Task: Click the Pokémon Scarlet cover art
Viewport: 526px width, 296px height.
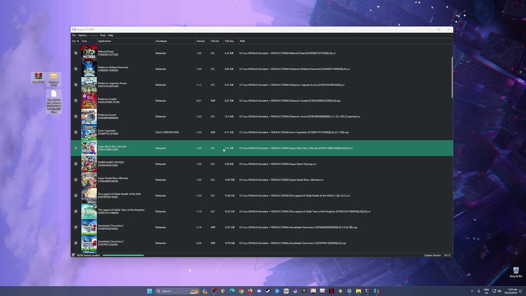Action: [89, 101]
